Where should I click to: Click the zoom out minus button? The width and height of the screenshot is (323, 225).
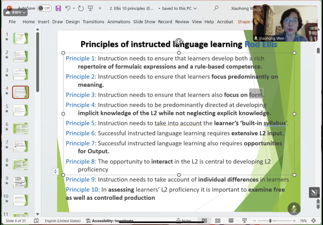pyautogui.click(x=255, y=221)
